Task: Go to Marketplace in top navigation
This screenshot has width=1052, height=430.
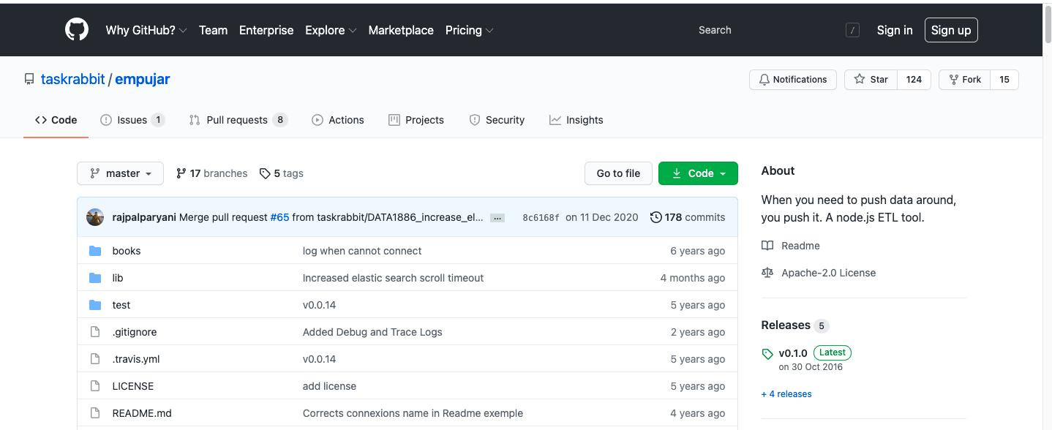Action: [401, 30]
